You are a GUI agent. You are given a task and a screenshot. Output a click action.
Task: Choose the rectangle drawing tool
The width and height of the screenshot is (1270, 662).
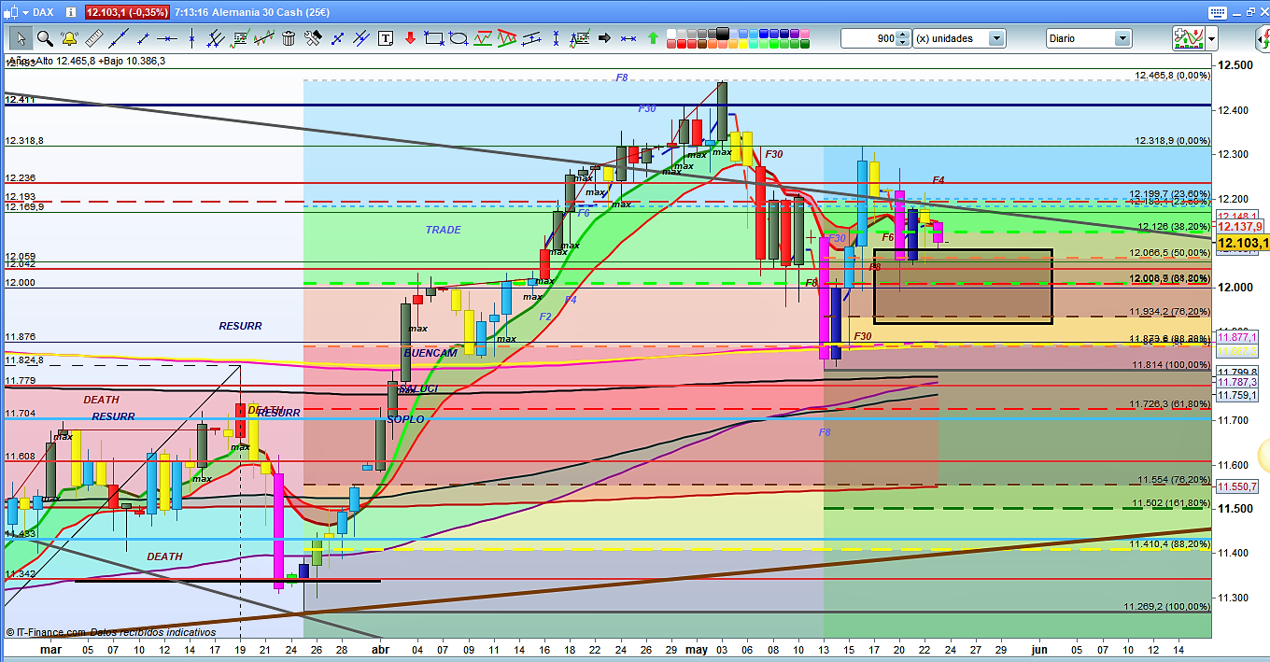434,38
